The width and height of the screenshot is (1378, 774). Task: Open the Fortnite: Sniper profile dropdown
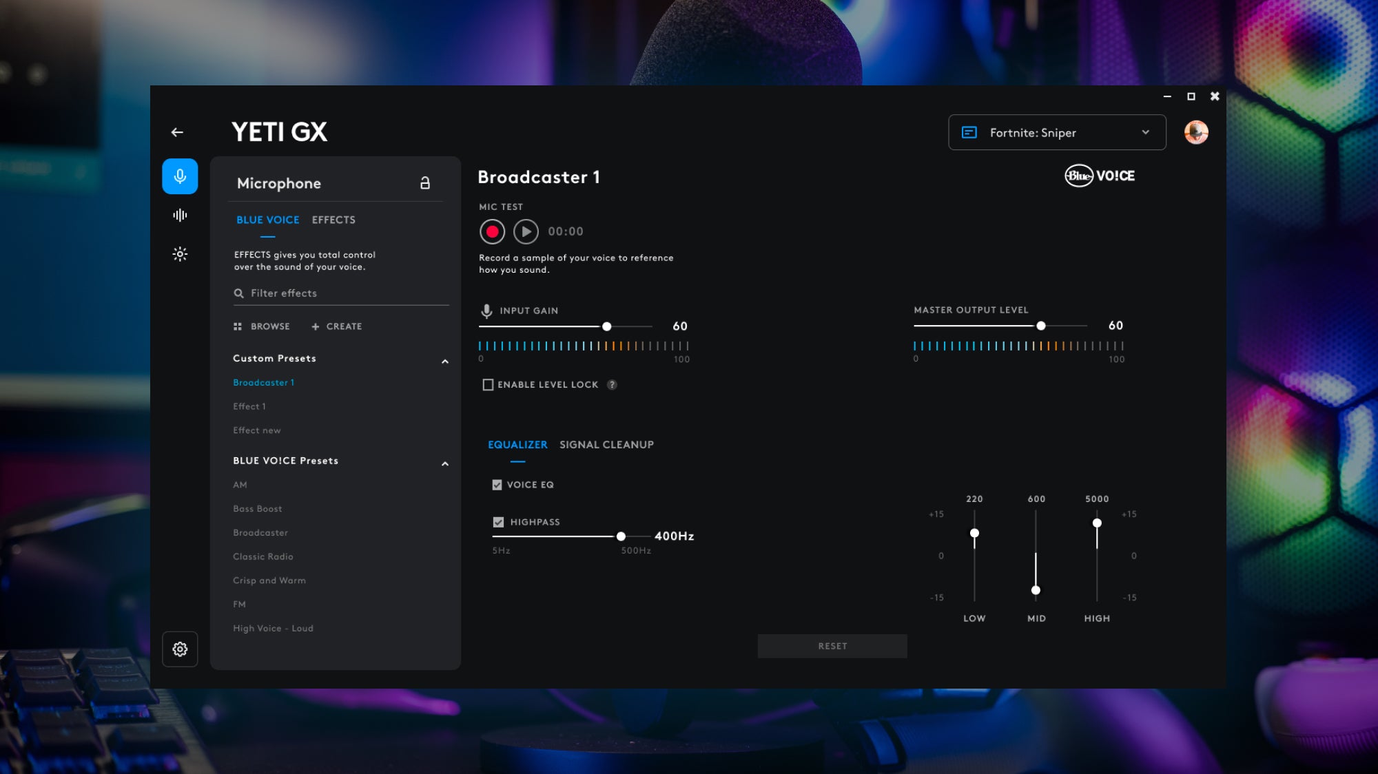pyautogui.click(x=1057, y=132)
